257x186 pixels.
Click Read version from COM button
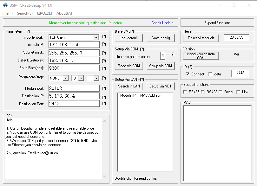tap(201, 56)
